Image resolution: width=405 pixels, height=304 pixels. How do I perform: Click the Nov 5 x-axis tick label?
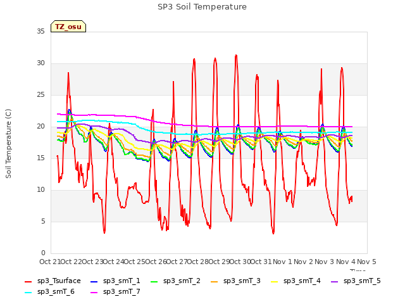click(x=367, y=262)
